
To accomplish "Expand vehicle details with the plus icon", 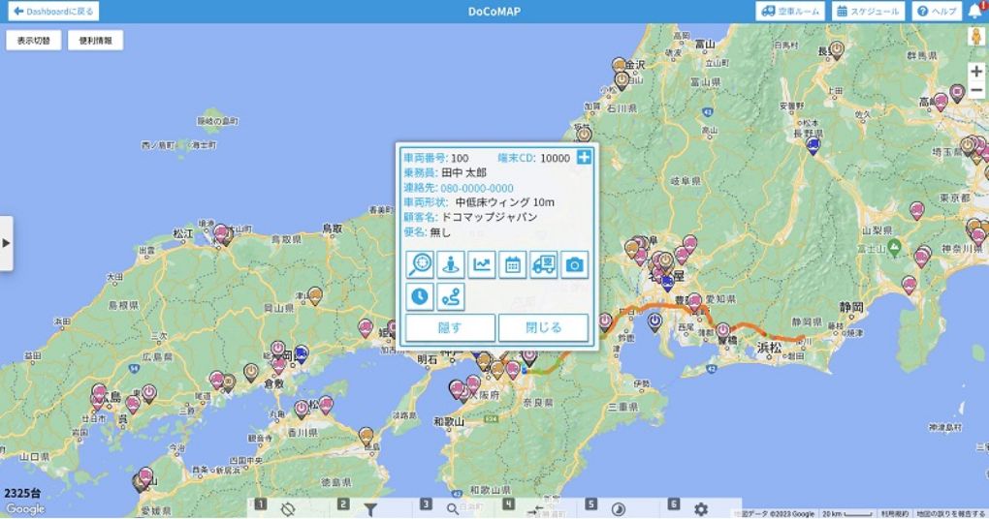I will coord(585,158).
